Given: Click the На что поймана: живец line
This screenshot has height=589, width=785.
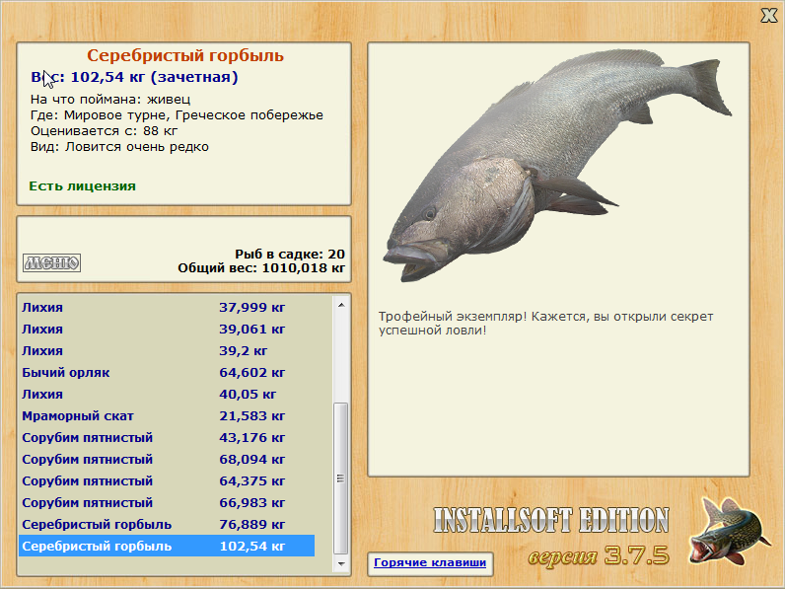Looking at the screenshot, I should tap(110, 100).
